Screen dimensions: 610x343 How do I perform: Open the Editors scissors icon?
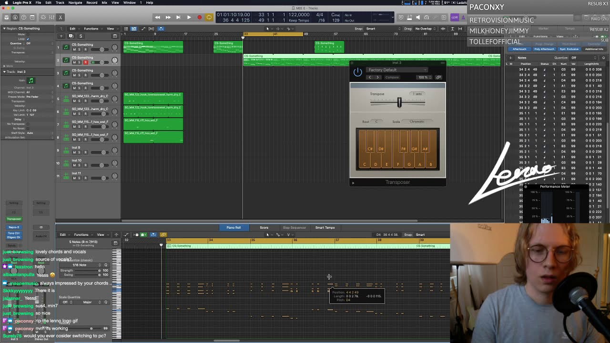click(61, 17)
